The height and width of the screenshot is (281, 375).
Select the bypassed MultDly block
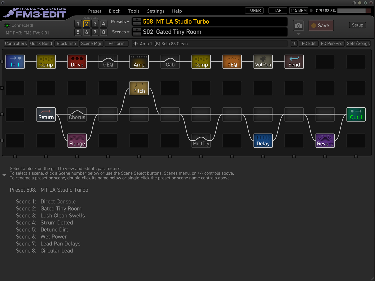point(201,141)
